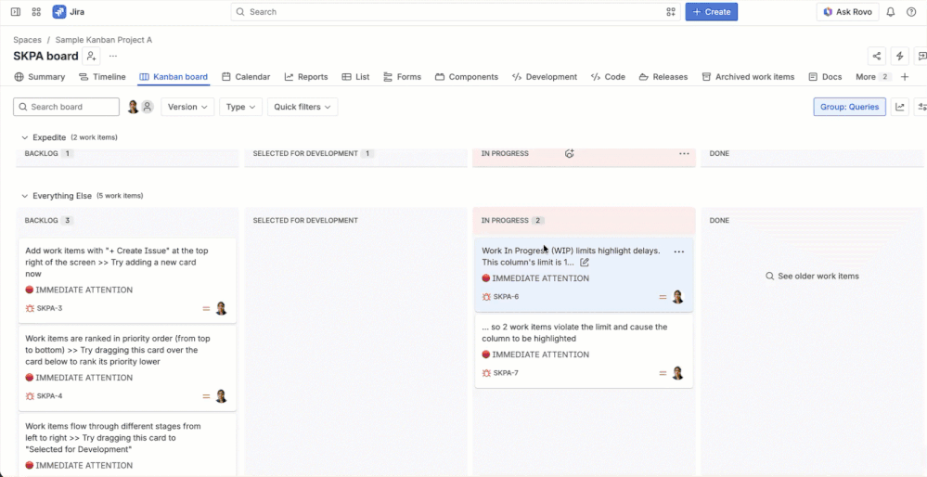This screenshot has height=477, width=927.
Task: Open the Reports tab
Action: pos(306,77)
